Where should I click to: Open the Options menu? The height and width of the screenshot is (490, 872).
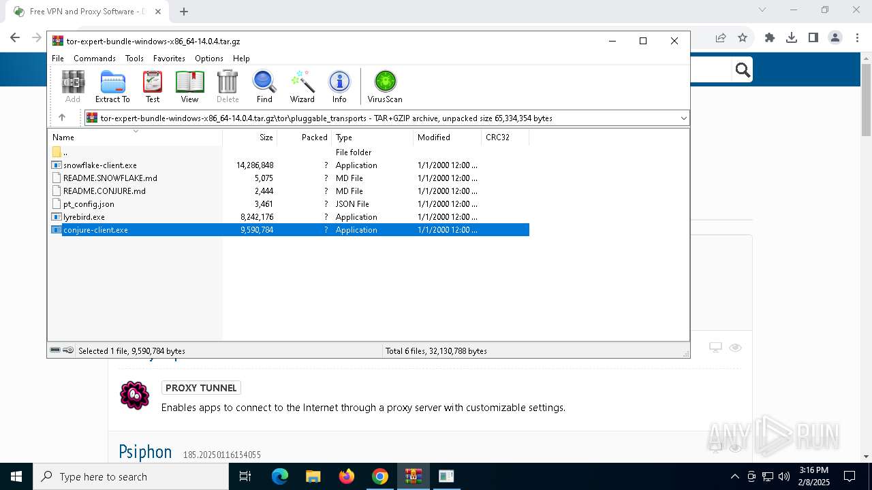click(x=209, y=59)
